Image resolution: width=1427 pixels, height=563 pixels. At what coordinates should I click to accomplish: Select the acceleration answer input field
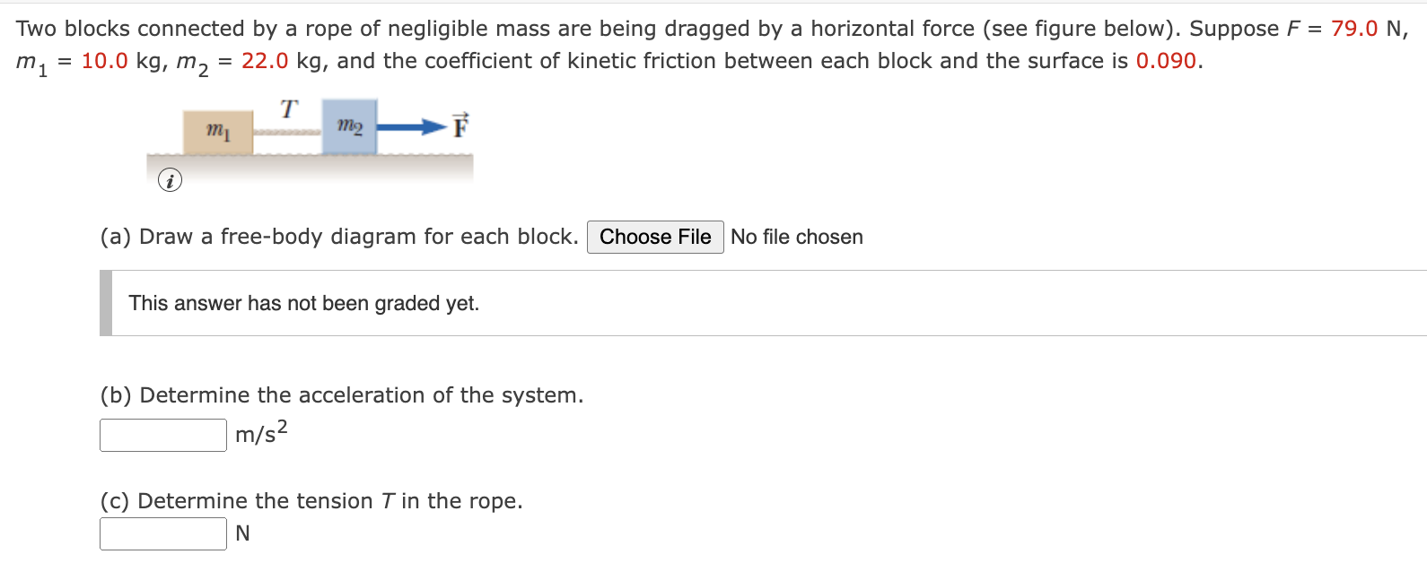pyautogui.click(x=162, y=434)
